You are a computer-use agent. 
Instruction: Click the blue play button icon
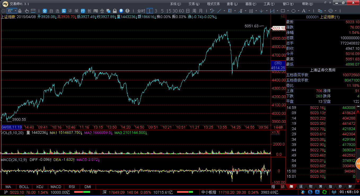click(x=121, y=11)
